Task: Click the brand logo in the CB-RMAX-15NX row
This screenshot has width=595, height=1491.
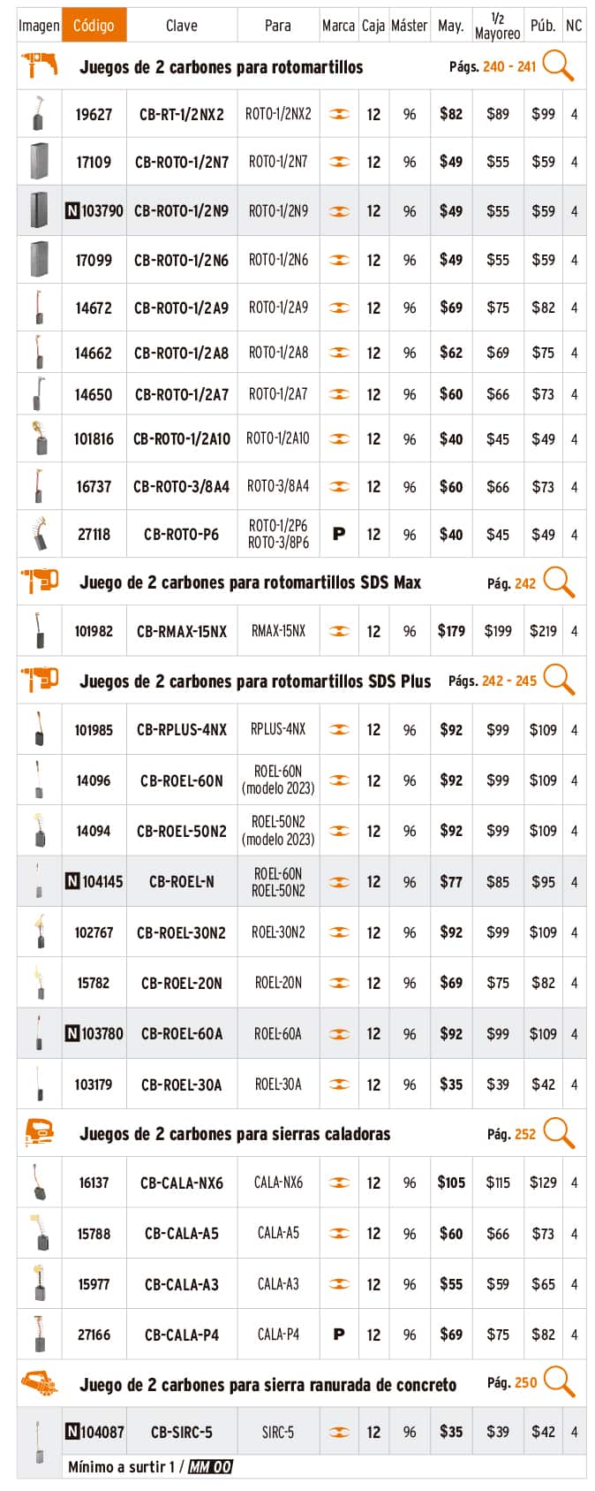Action: [339, 631]
